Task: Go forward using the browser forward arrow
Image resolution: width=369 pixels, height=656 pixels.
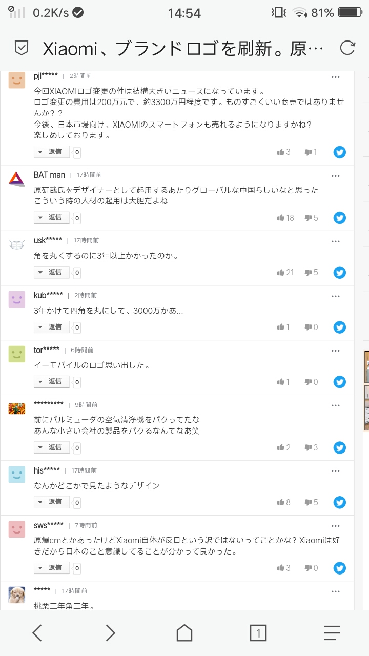Action: [x=111, y=633]
